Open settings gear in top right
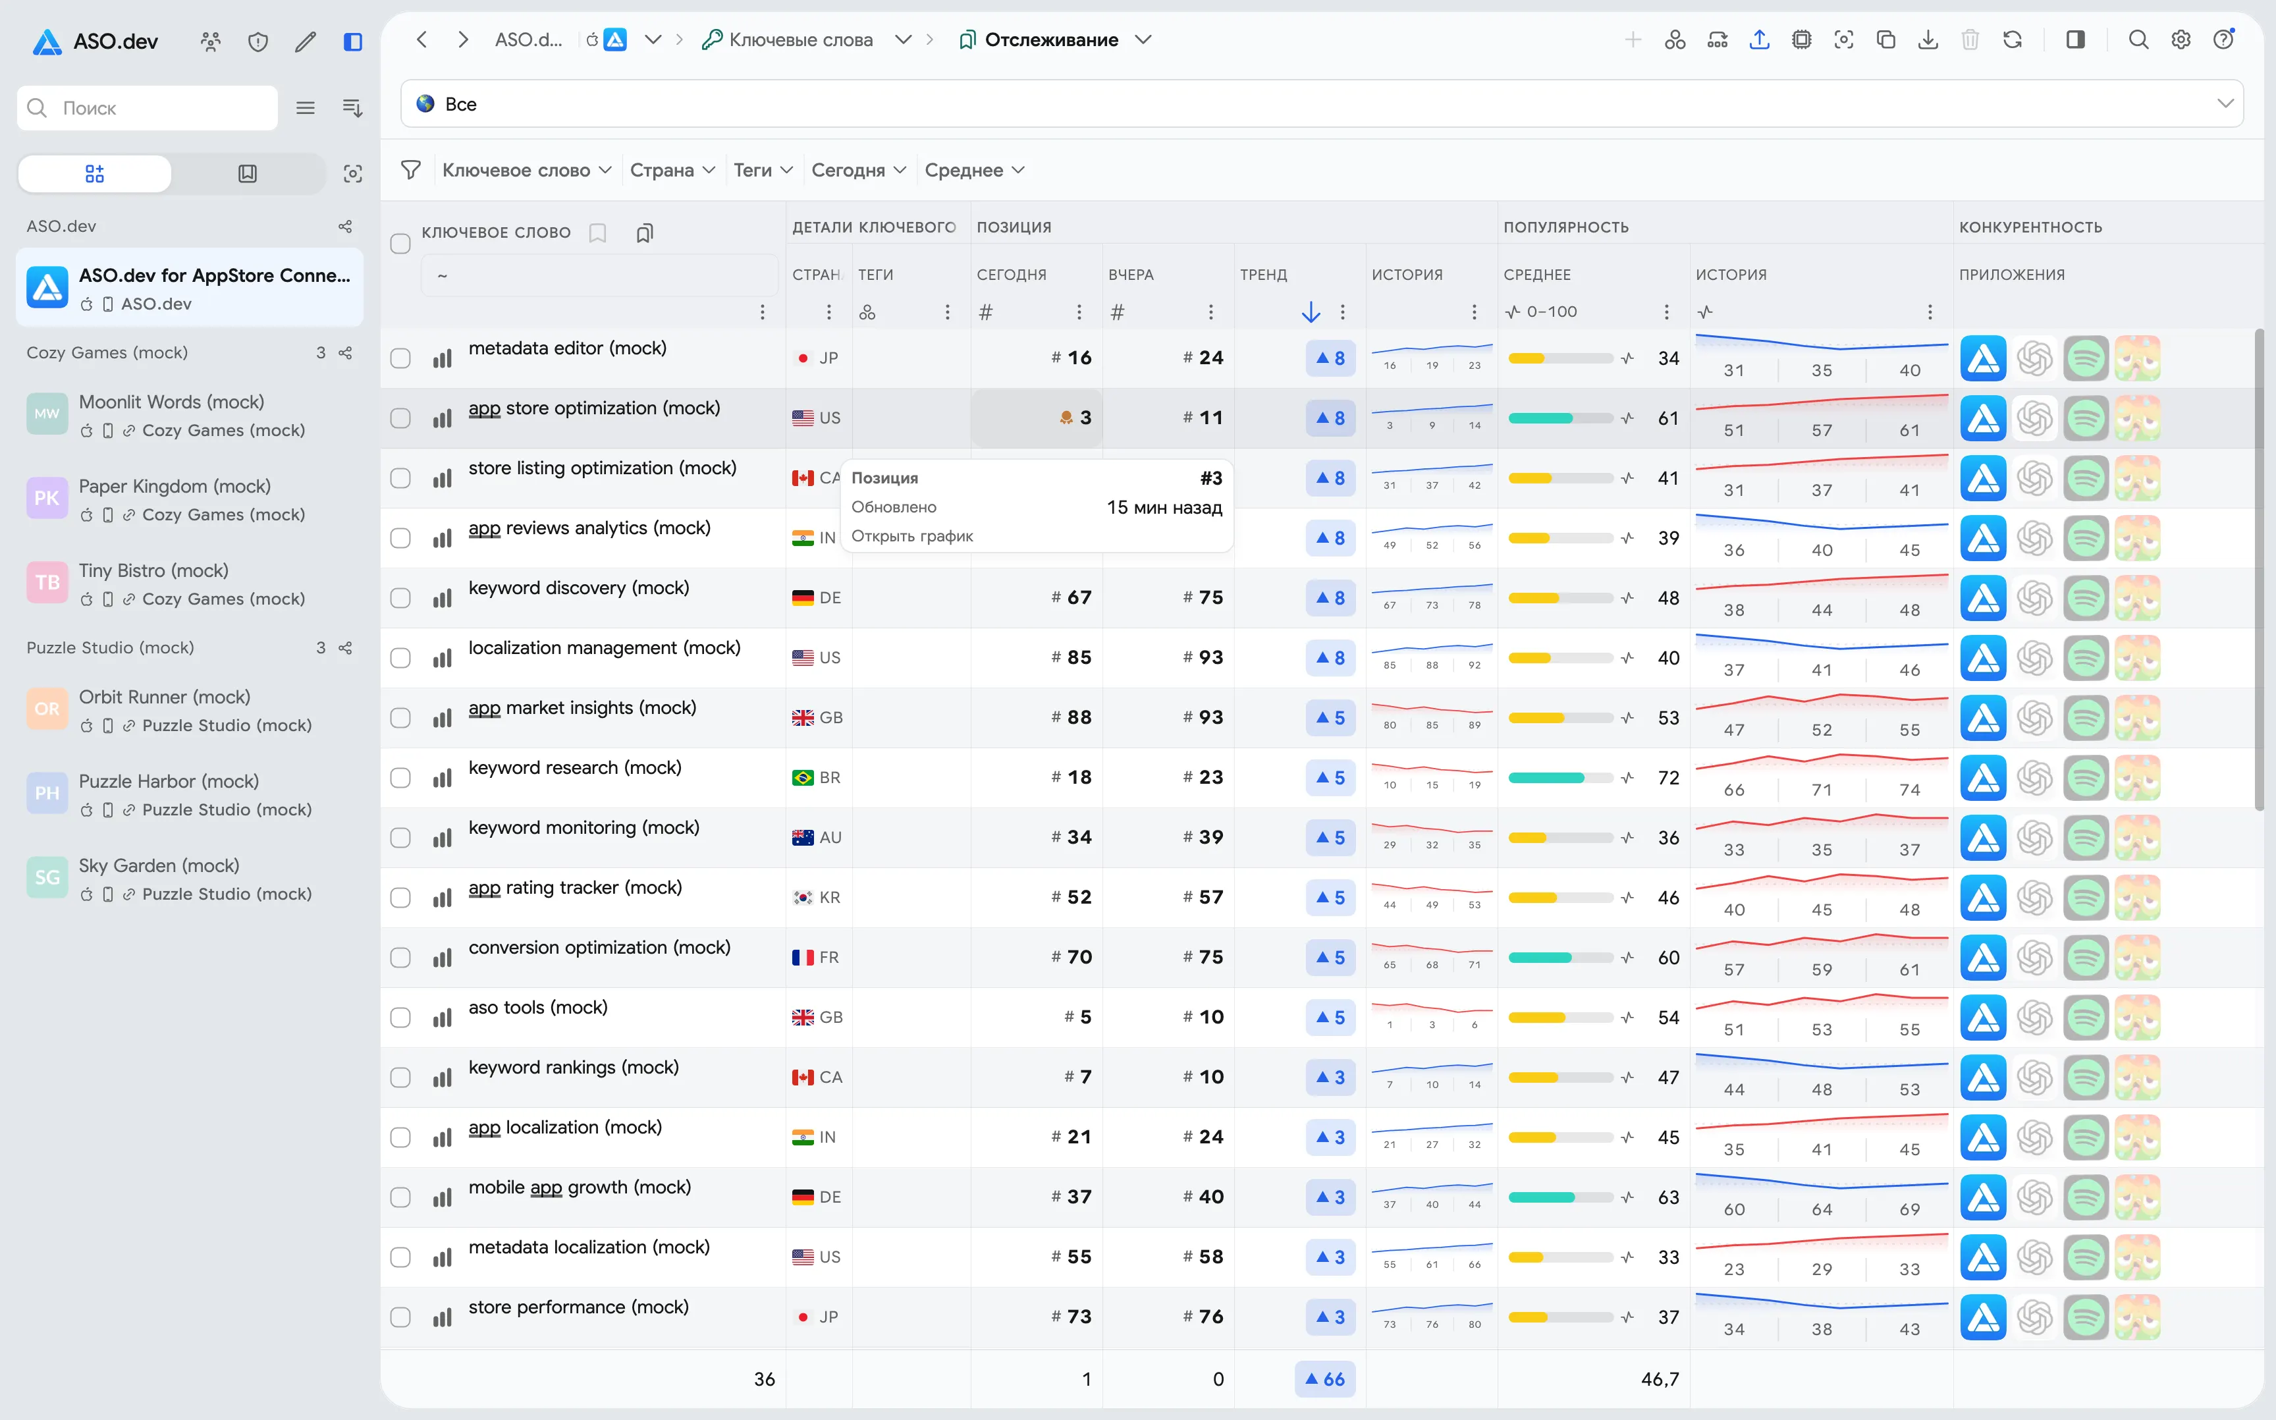The image size is (2276, 1420). click(2181, 40)
